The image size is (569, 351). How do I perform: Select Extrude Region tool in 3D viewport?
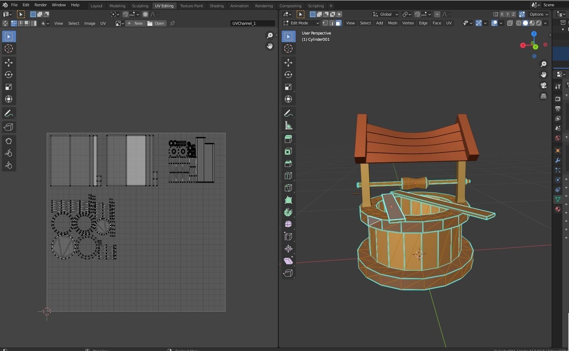[288, 139]
